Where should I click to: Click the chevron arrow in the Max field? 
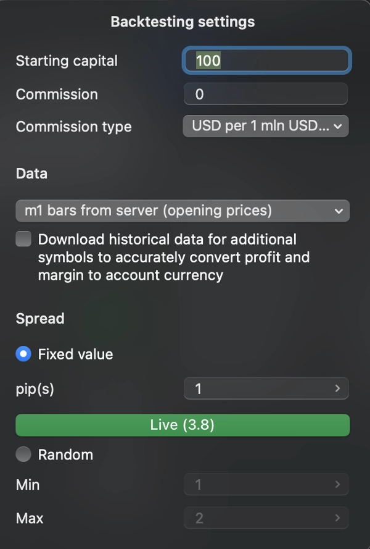coord(337,518)
